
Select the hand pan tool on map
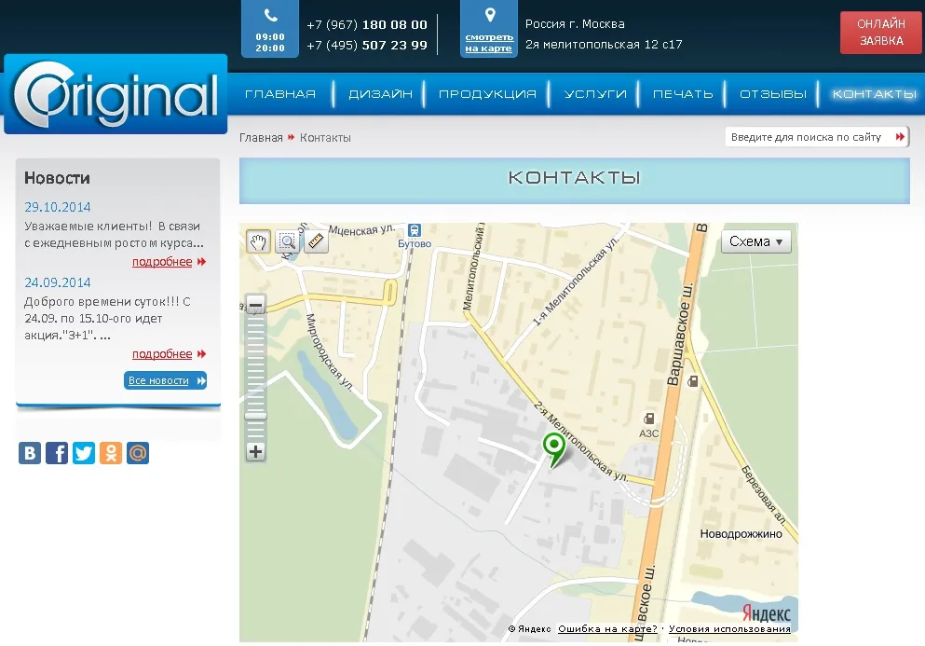(258, 241)
